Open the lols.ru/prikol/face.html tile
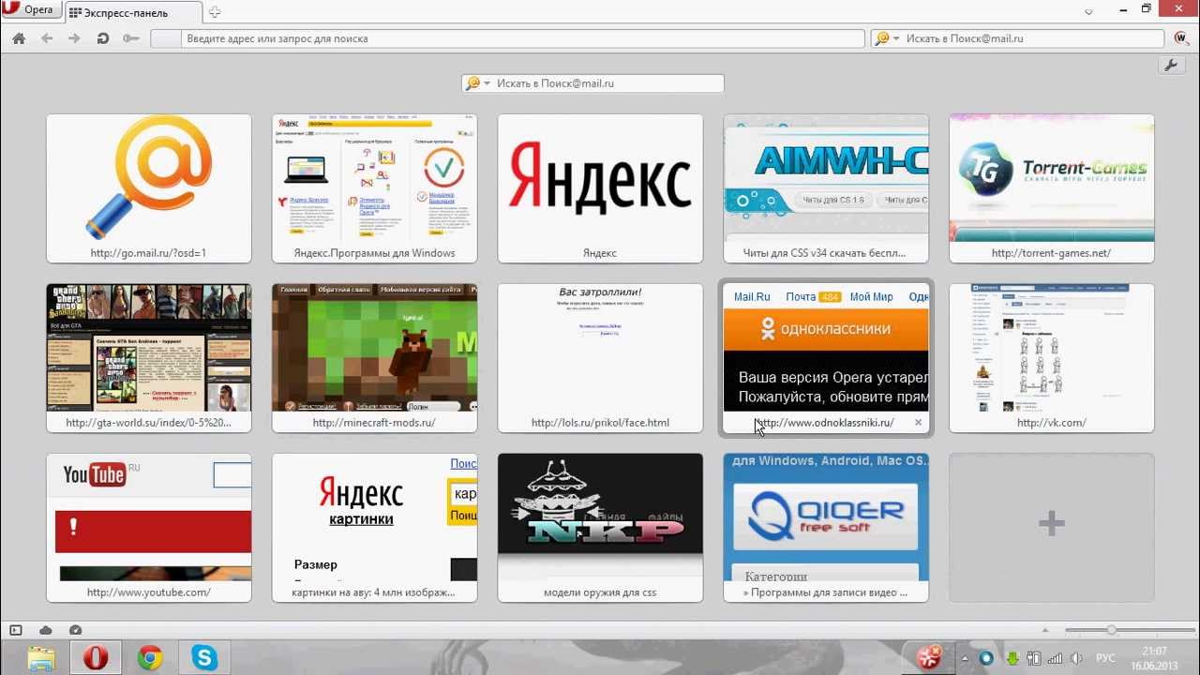 pos(600,358)
